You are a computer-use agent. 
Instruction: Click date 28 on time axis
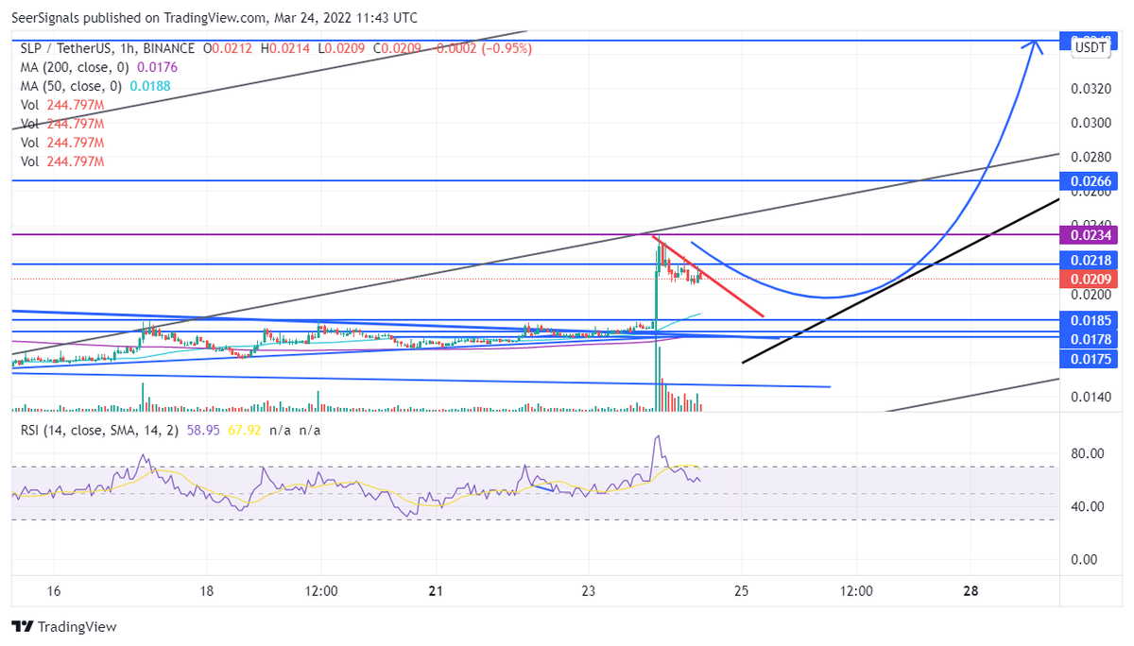point(971,591)
